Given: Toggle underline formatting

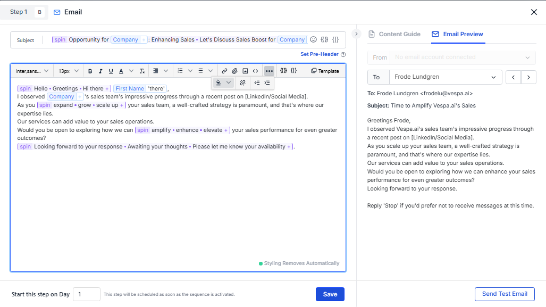Looking at the screenshot, I should [x=111, y=71].
